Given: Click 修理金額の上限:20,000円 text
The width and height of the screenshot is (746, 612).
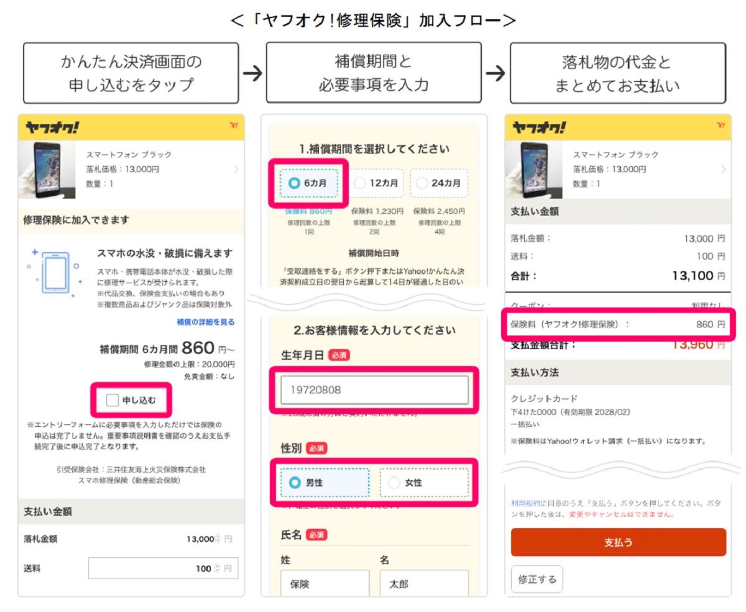Looking at the screenshot, I should click(x=189, y=364).
